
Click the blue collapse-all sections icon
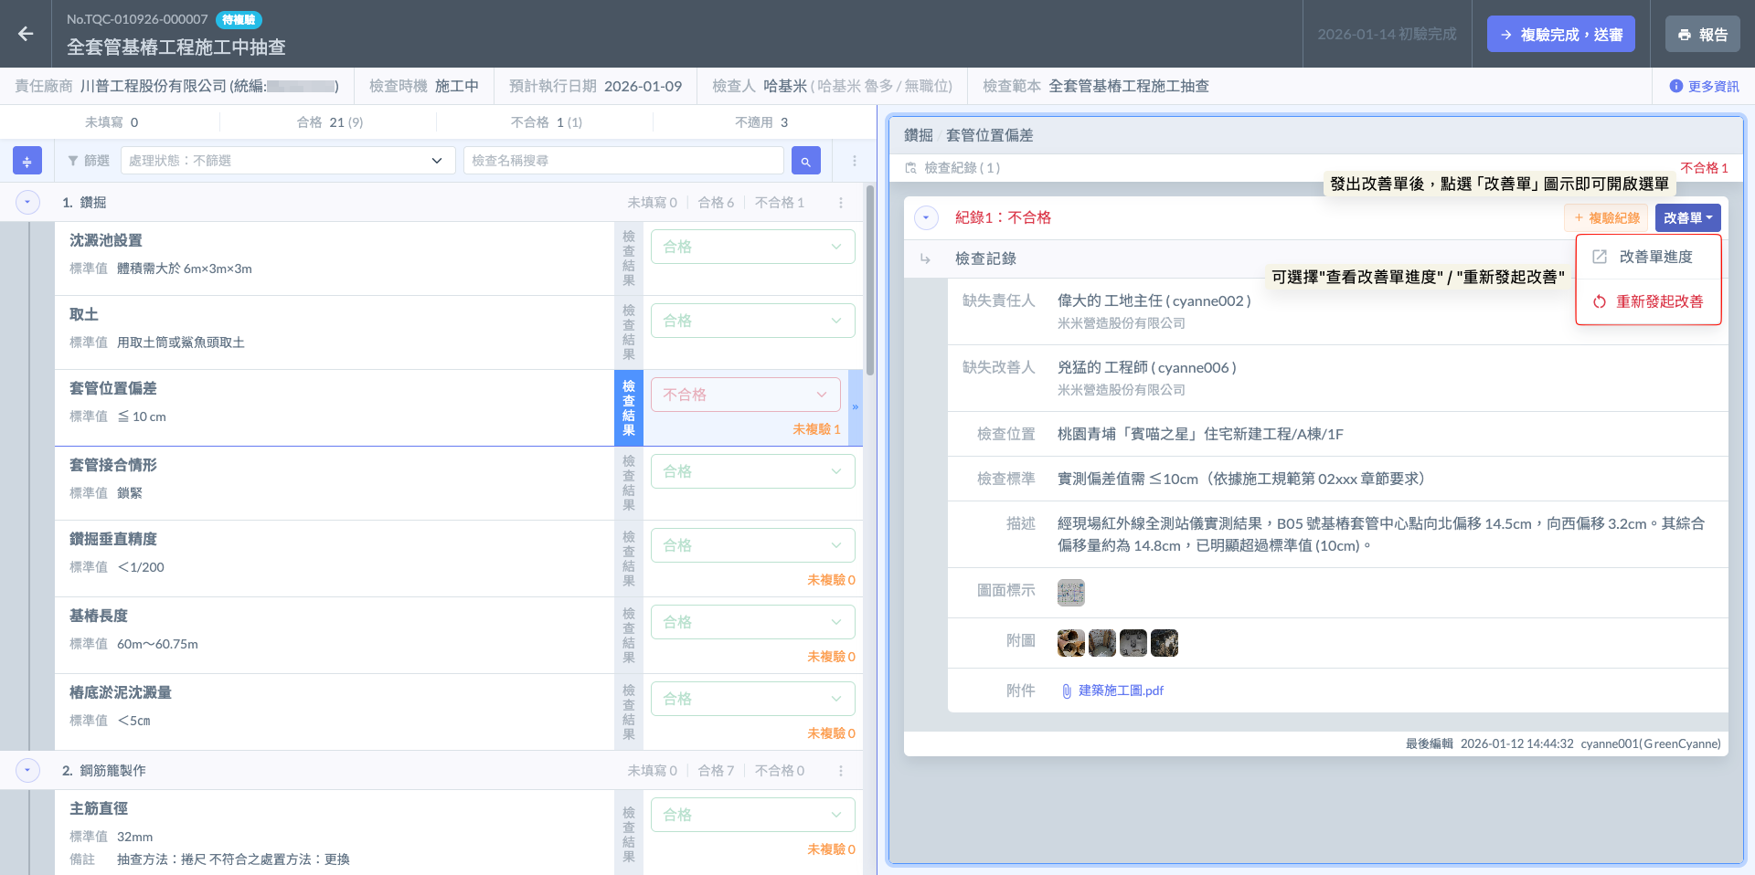27,161
